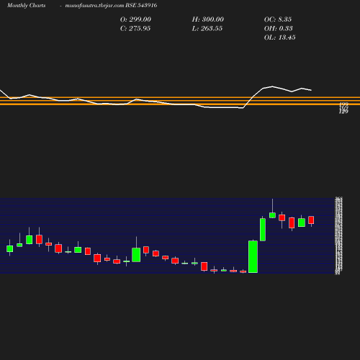Click the first green candlestick on the left
Image resolution: width=360 pixels, height=360 pixels.
pos(10,248)
